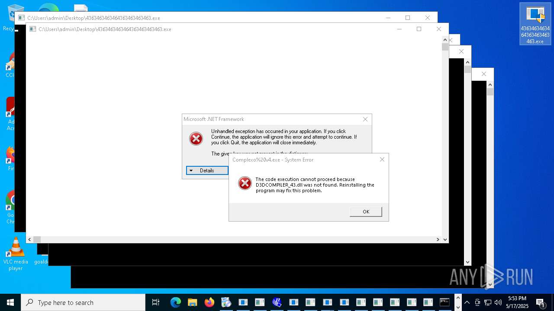Maximize the front console window

click(x=419, y=29)
